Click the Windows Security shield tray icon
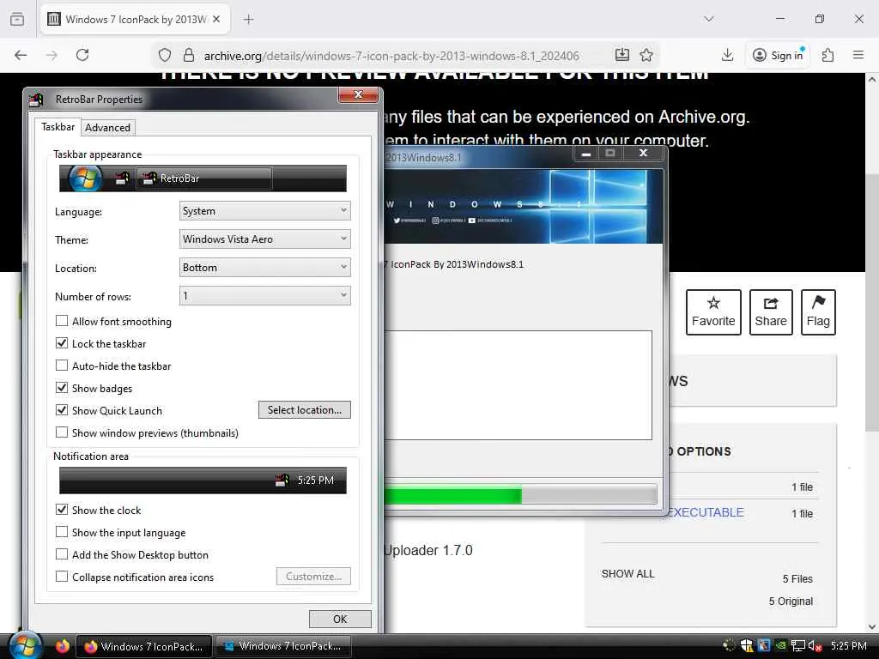 point(746,646)
